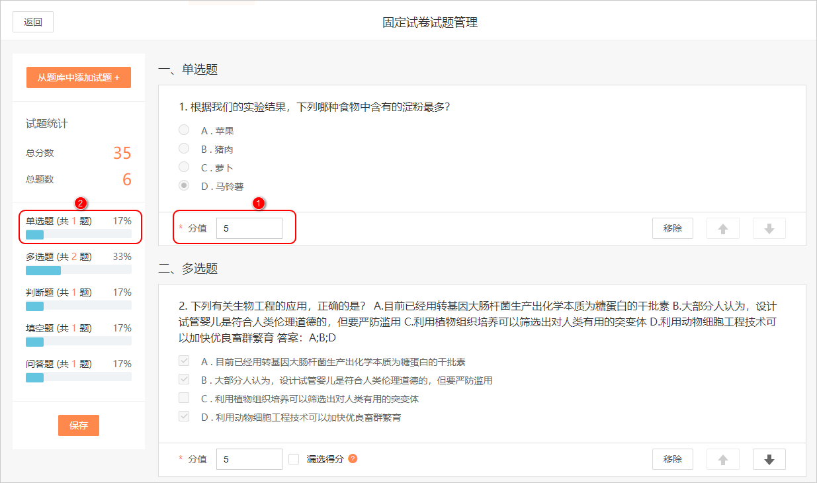Viewport: 817px width, 483px height.
Task: Focus the 分值 input for question 2
Action: click(x=249, y=459)
